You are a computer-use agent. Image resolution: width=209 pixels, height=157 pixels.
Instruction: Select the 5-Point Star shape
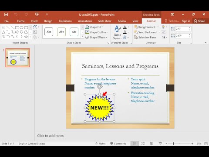click(x=26, y=37)
